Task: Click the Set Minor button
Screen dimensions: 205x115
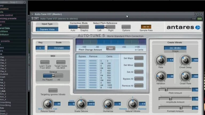Action: pyautogui.click(x=139, y=65)
